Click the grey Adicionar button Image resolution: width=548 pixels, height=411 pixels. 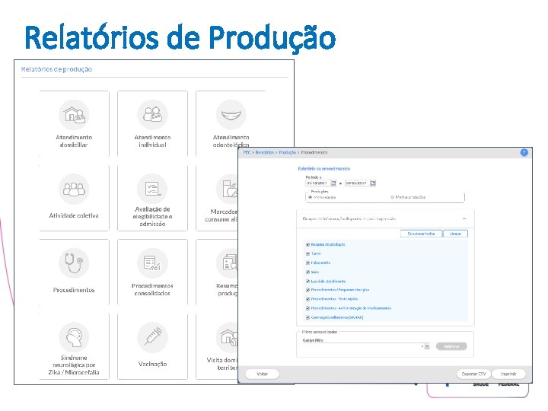(x=451, y=346)
